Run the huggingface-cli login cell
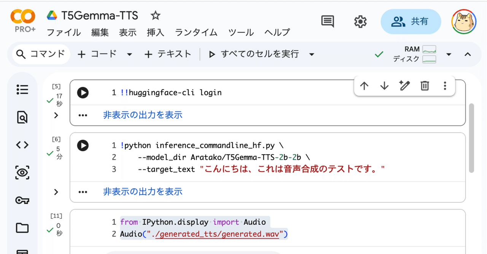 (x=83, y=93)
